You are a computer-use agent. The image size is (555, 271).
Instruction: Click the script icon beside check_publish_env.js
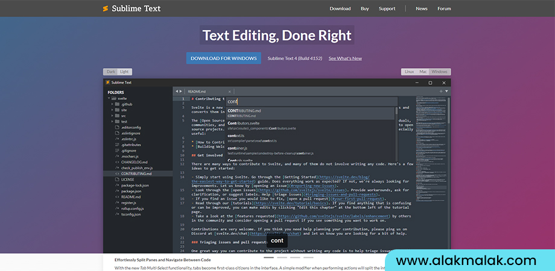click(x=117, y=168)
